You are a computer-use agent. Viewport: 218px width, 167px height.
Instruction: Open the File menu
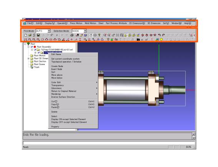[x=30, y=23]
